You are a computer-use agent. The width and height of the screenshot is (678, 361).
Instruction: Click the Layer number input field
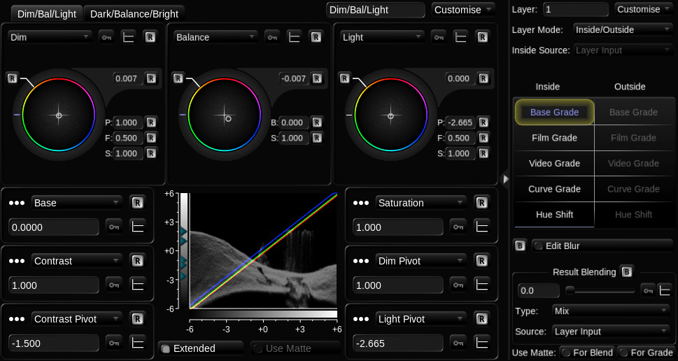click(x=575, y=9)
